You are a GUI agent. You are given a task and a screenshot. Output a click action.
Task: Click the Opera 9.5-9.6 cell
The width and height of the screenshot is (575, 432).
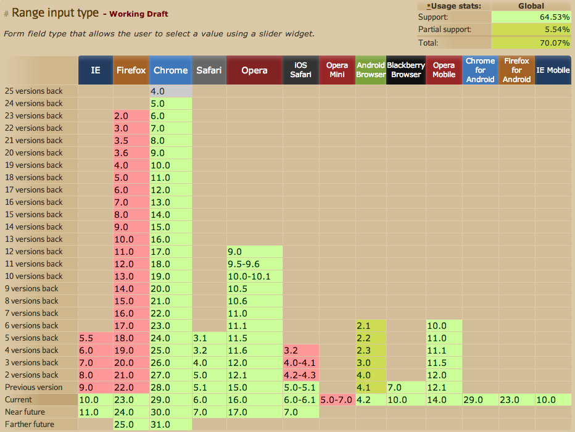255,264
